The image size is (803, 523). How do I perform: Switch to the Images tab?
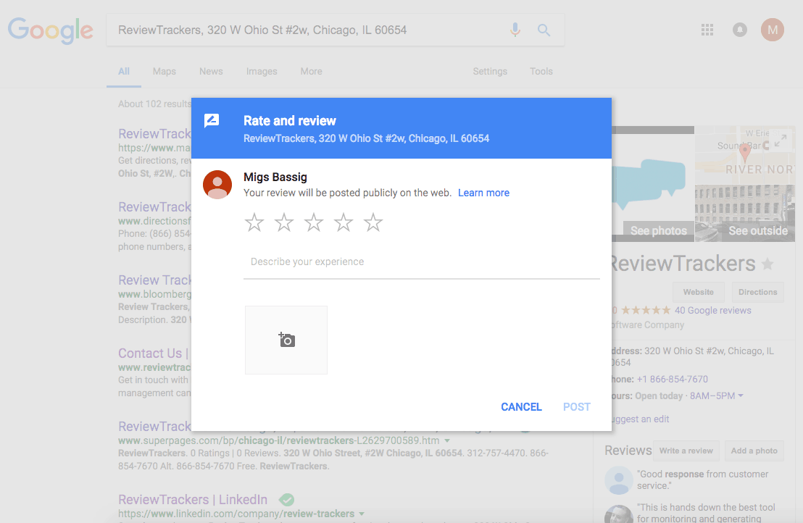262,72
